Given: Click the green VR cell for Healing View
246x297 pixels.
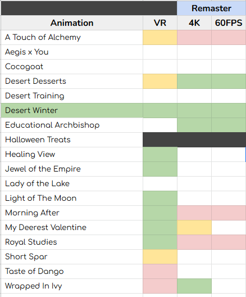Looking at the screenshot, I should (x=160, y=154).
